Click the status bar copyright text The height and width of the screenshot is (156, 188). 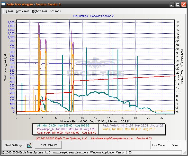[x=26, y=152]
